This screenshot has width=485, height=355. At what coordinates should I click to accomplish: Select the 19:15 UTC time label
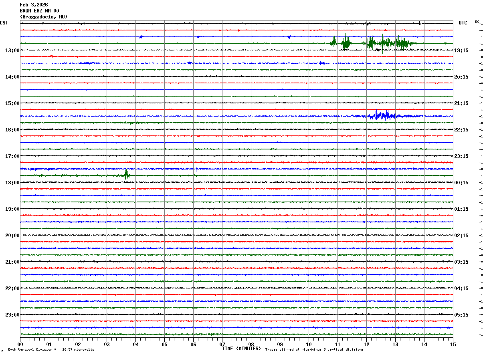(461, 50)
